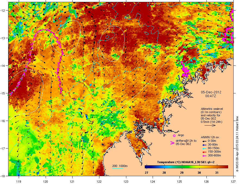Click the 'drifters@12h to' legend label
The height and width of the screenshot is (184, 239).
click(x=186, y=141)
